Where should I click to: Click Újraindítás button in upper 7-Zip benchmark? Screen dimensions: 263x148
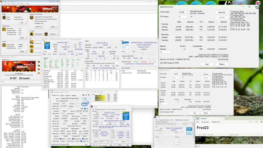222,12
